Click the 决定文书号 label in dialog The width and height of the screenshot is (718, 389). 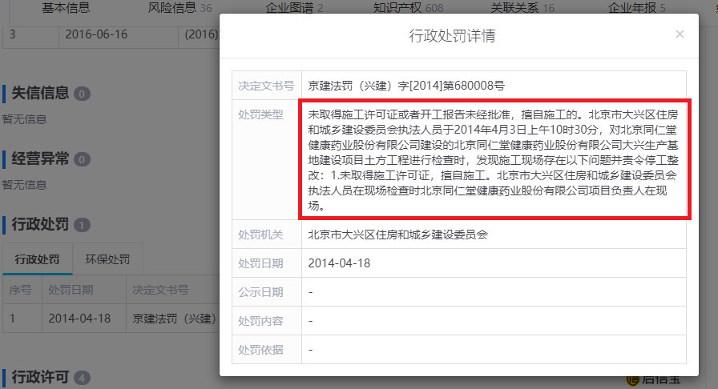(266, 86)
